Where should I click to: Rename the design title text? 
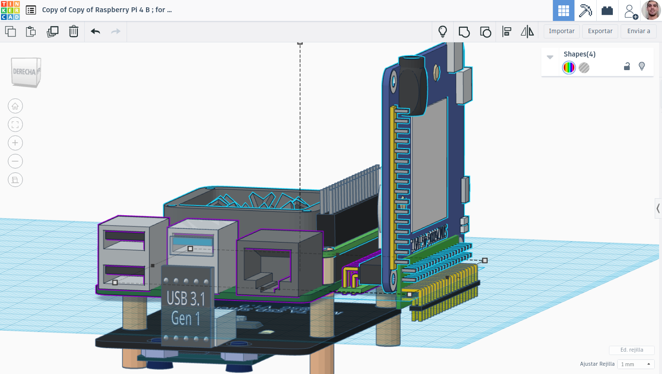pyautogui.click(x=107, y=10)
